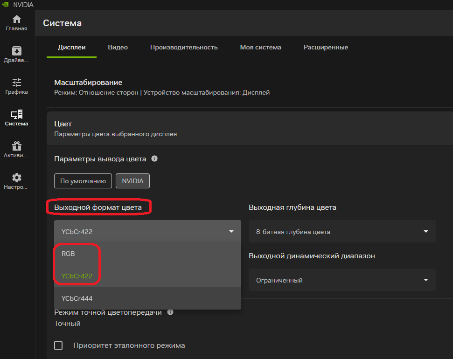The image size is (453, 359).
Task: Open the 8-битная глубина цвета dropdown
Action: pos(342,231)
